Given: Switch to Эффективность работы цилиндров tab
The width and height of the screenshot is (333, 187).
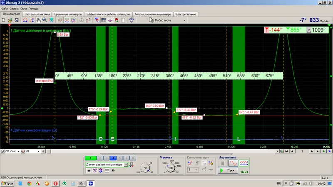Looking at the screenshot, I should click(x=108, y=14).
